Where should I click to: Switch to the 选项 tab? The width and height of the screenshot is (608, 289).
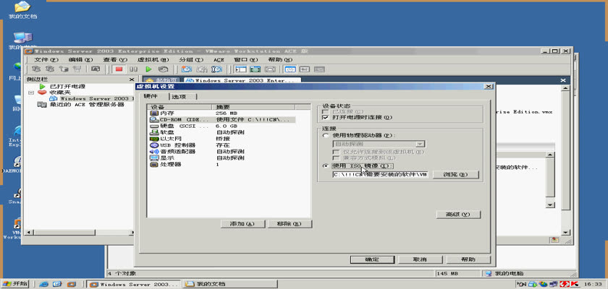point(182,96)
